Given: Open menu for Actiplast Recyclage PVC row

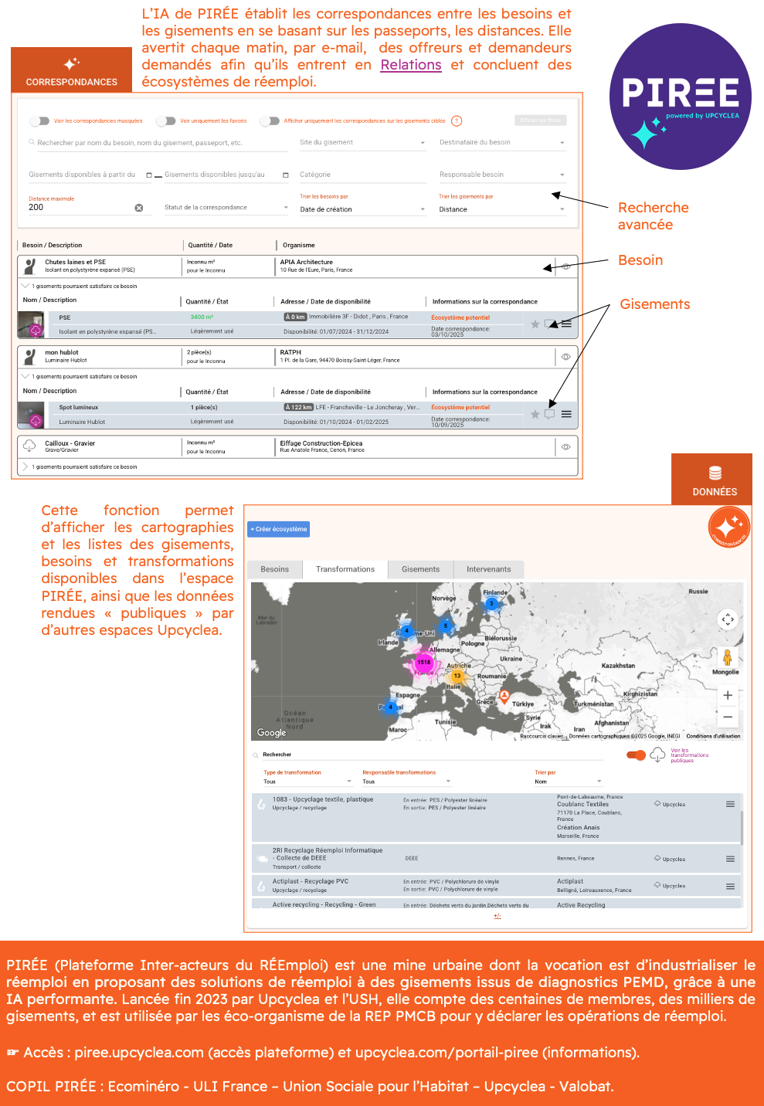Looking at the screenshot, I should tap(730, 887).
